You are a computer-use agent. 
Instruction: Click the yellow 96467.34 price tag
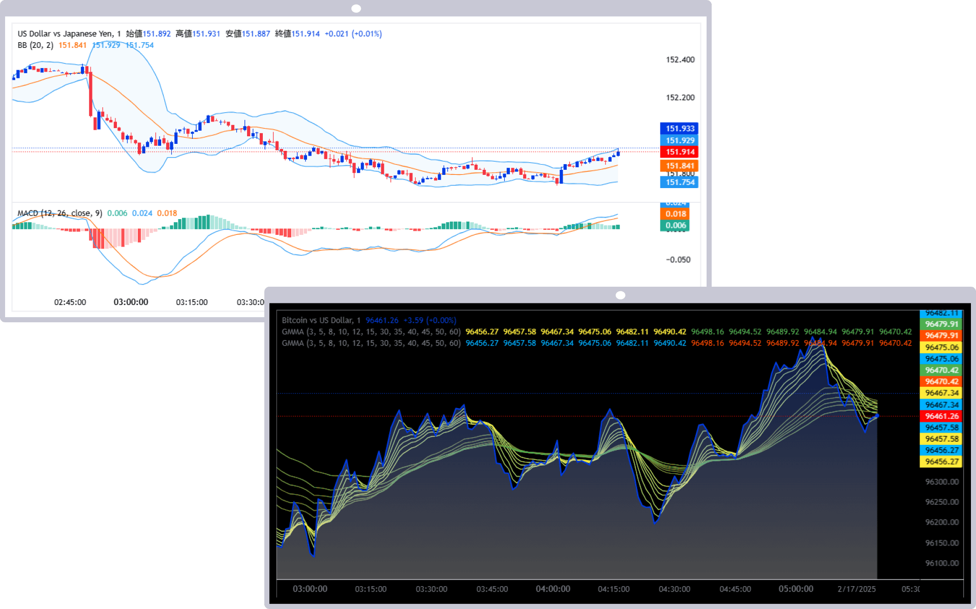click(941, 393)
